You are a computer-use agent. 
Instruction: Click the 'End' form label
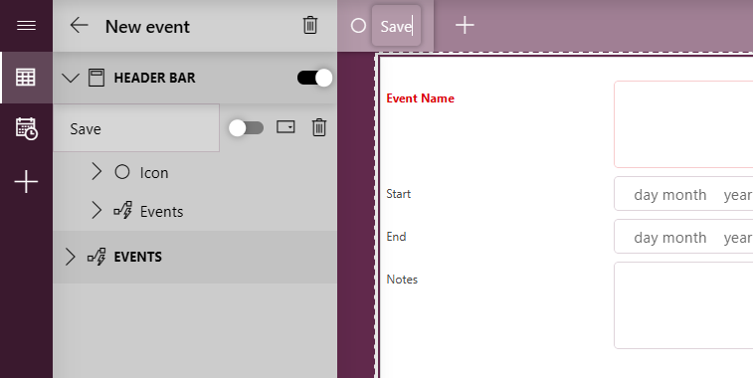tap(396, 237)
